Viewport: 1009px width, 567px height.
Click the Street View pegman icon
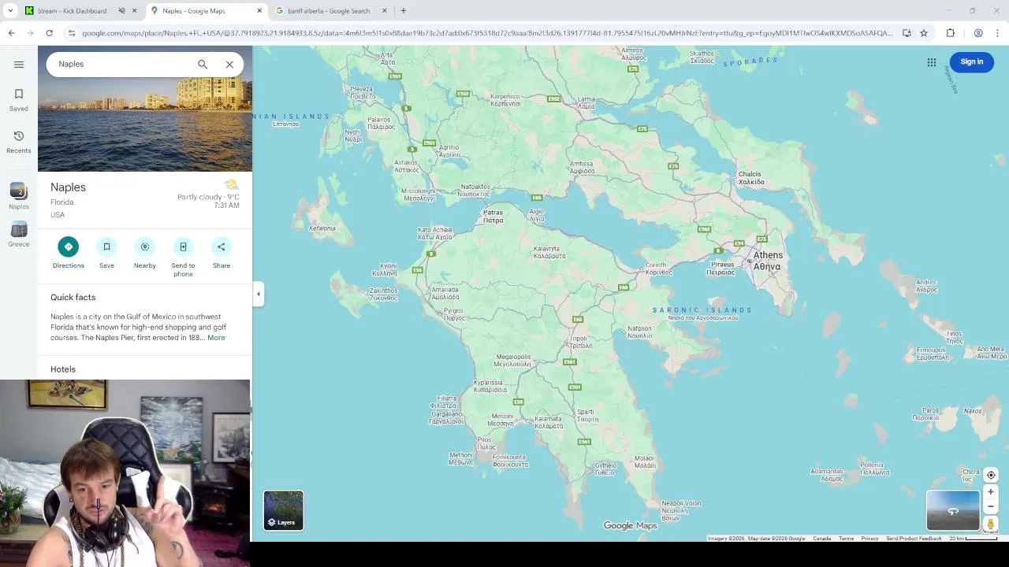tap(991, 524)
